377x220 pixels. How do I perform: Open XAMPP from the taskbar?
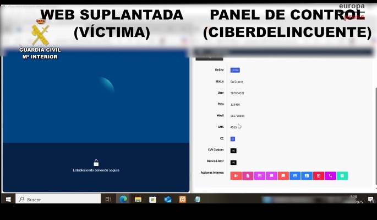coord(183,199)
